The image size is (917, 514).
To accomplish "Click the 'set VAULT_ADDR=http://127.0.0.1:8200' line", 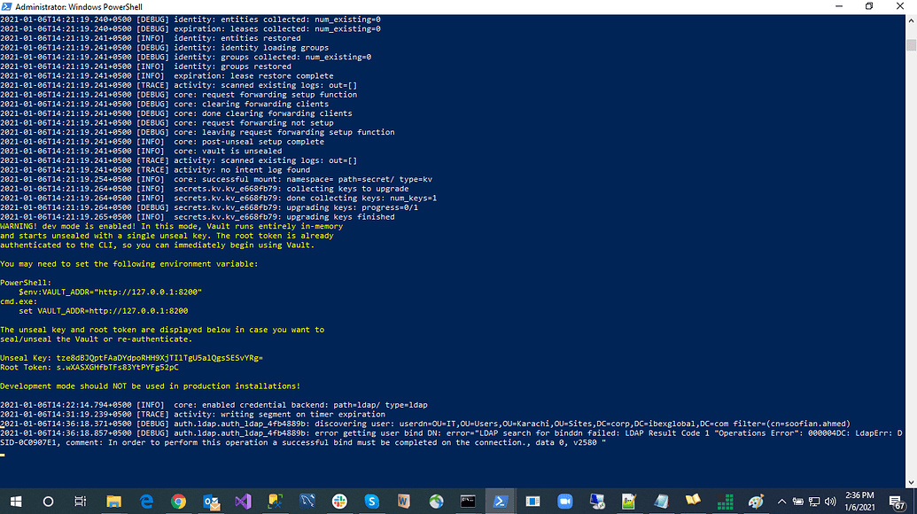I will [x=103, y=310].
